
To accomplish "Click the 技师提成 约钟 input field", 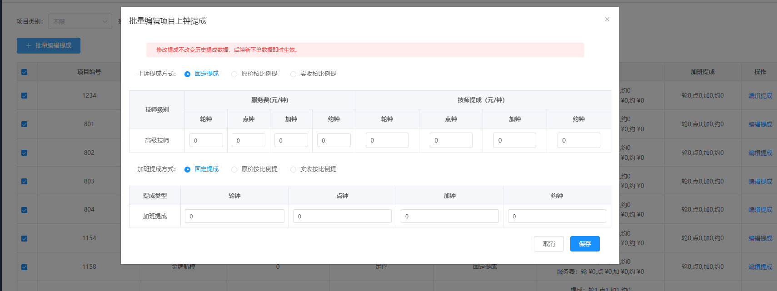I will coord(579,140).
